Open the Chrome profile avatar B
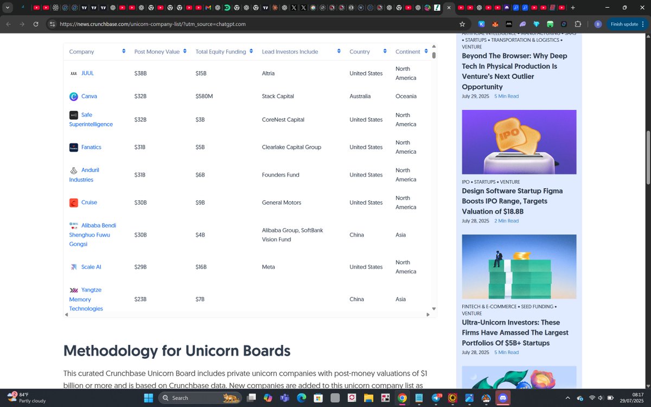651x407 pixels. coord(598,24)
